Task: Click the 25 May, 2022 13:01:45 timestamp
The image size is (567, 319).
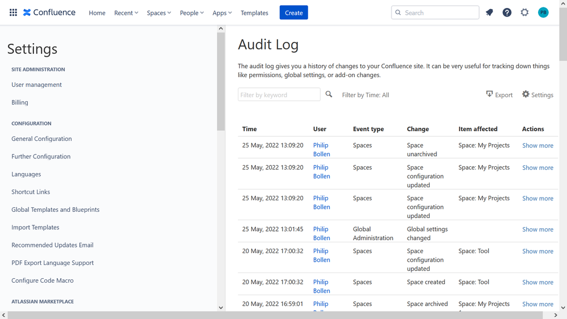Action: 272,229
